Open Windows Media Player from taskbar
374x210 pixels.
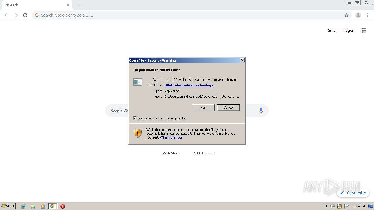[43, 206]
